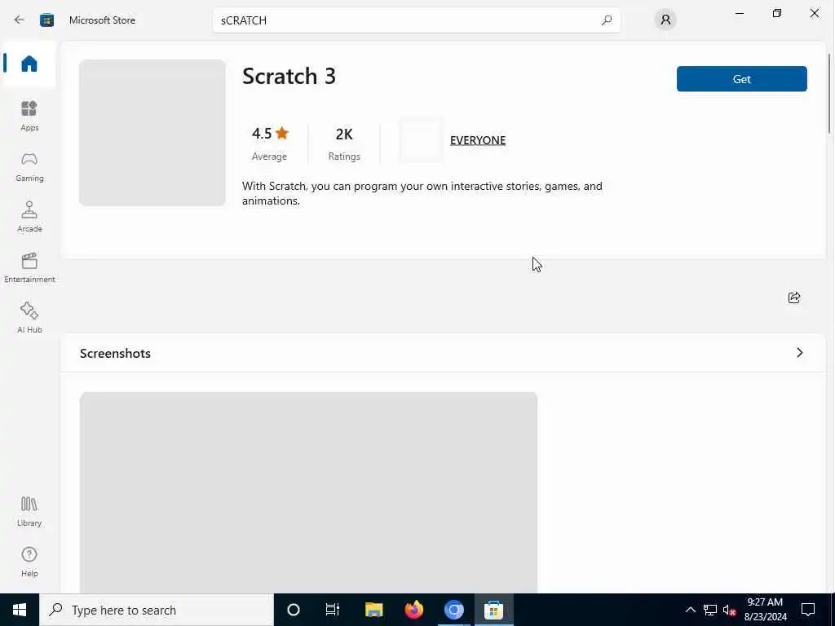
Task: Click the age rating badge image
Action: (x=421, y=140)
